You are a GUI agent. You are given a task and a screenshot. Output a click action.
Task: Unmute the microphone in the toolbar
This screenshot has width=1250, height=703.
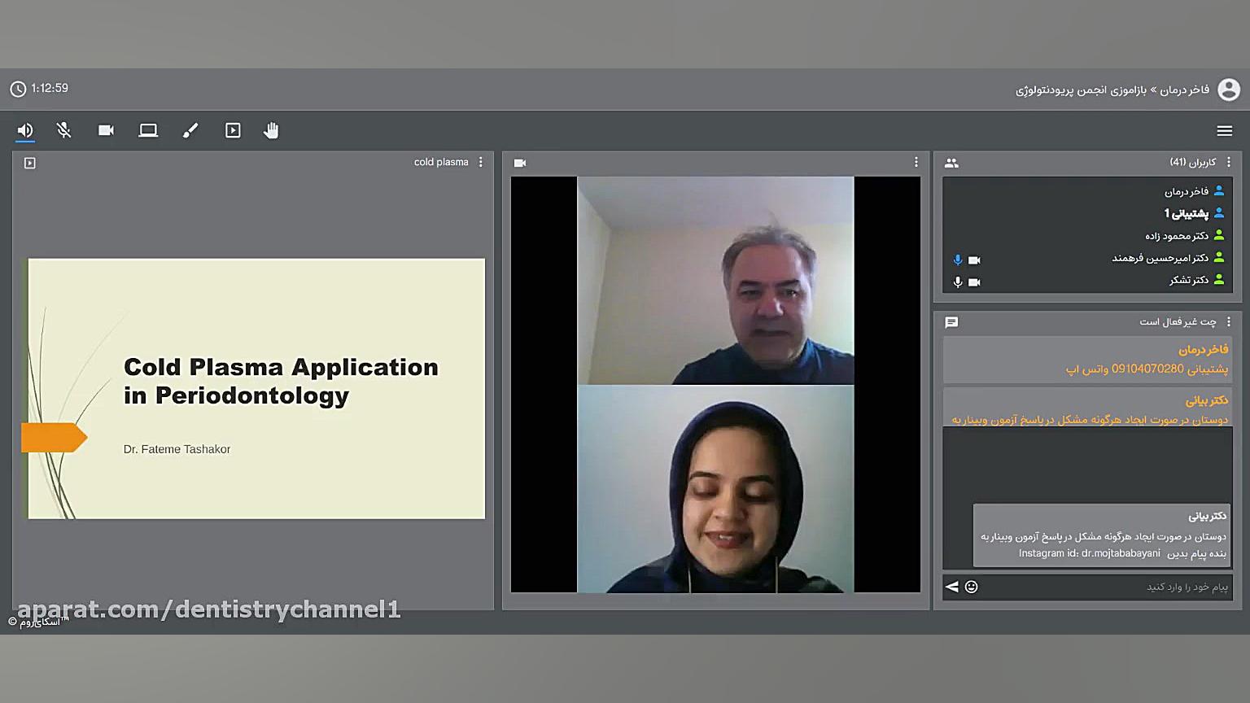coord(64,130)
